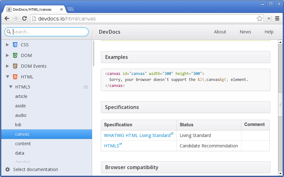Collapse the HTML tree node

click(8, 77)
